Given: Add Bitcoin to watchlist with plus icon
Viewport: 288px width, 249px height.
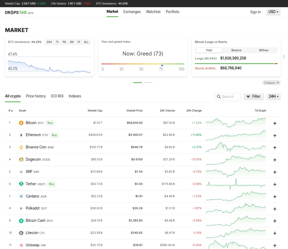Looking at the screenshot, I should pos(275,123).
